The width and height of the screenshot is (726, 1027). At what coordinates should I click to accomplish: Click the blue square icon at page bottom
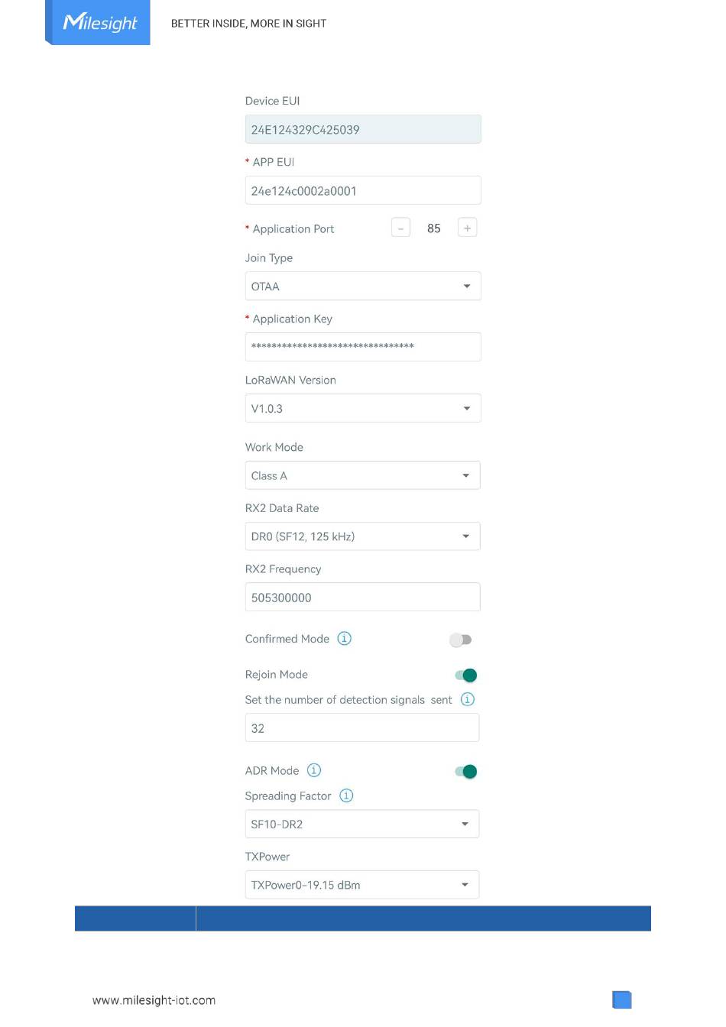click(x=622, y=999)
